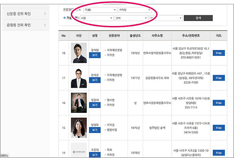Click the 지도 column header
The width and height of the screenshot is (234, 158).
pos(219,36)
